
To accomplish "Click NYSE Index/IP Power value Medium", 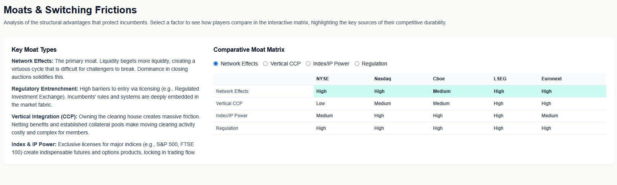I will 325,116.
